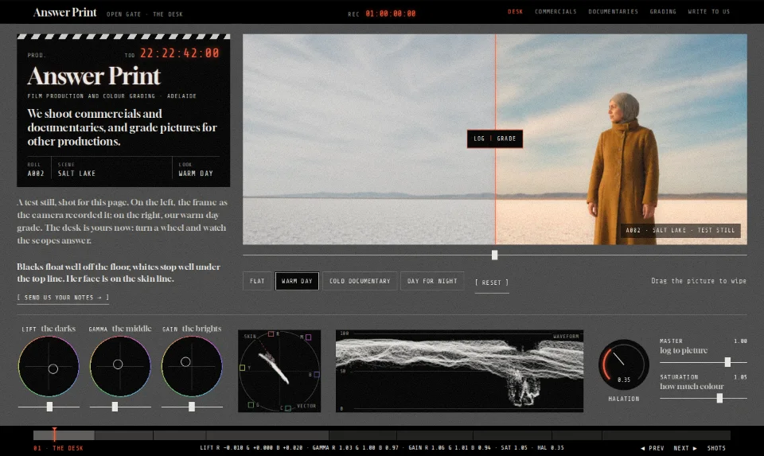Open the Commercials nav item
Screen dimensions: 764x456
(x=555, y=12)
